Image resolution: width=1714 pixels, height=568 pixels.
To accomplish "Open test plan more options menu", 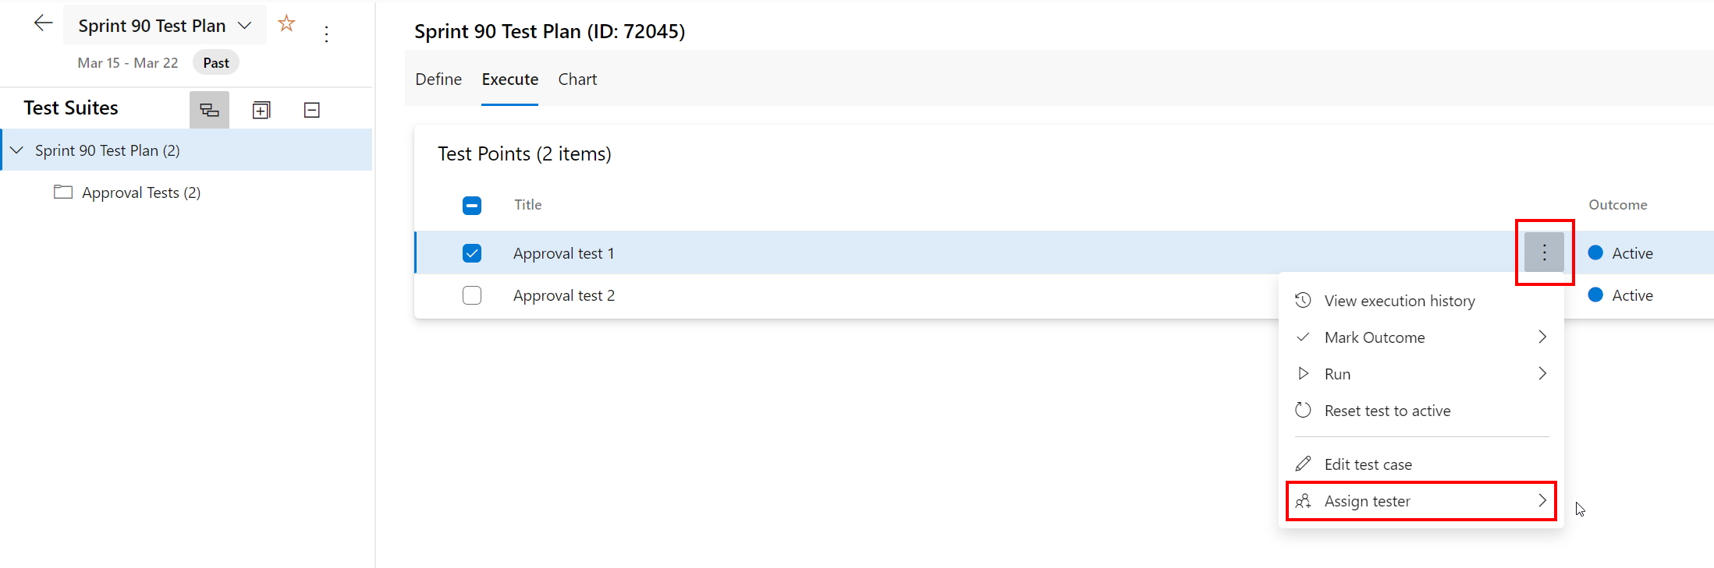I will [327, 34].
